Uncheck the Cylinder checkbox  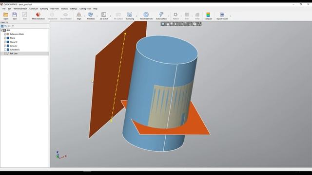(x=5, y=46)
